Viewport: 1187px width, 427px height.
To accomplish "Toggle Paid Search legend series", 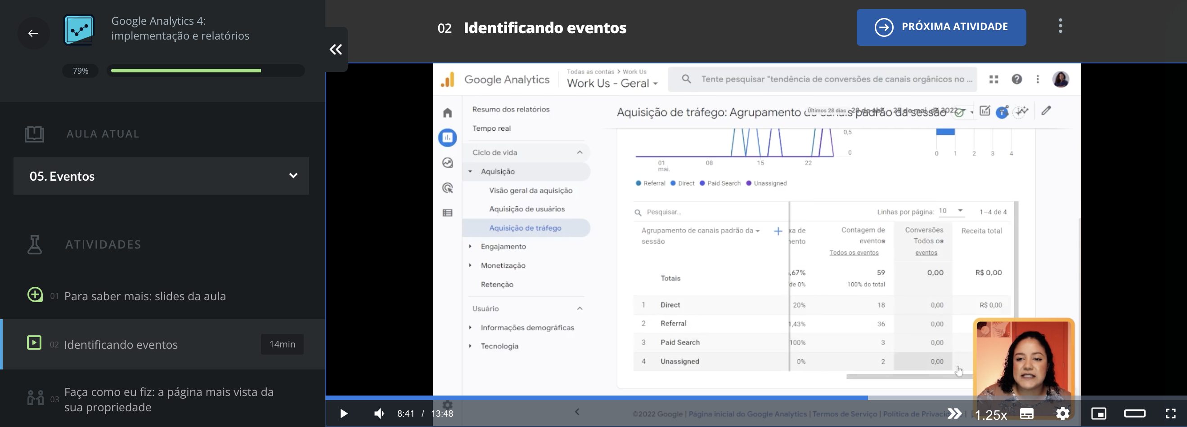I will (x=720, y=183).
